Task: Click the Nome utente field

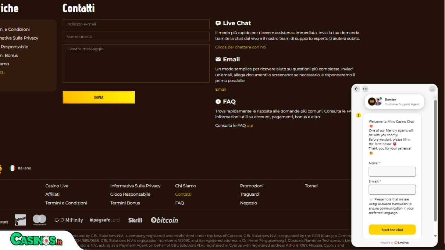Action: (x=136, y=37)
